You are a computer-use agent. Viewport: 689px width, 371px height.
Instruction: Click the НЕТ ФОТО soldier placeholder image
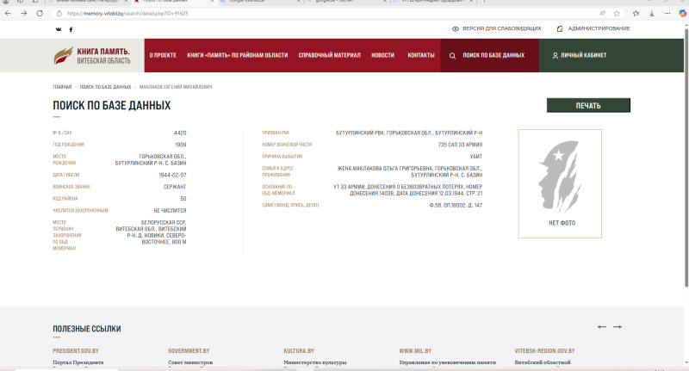tap(560, 183)
